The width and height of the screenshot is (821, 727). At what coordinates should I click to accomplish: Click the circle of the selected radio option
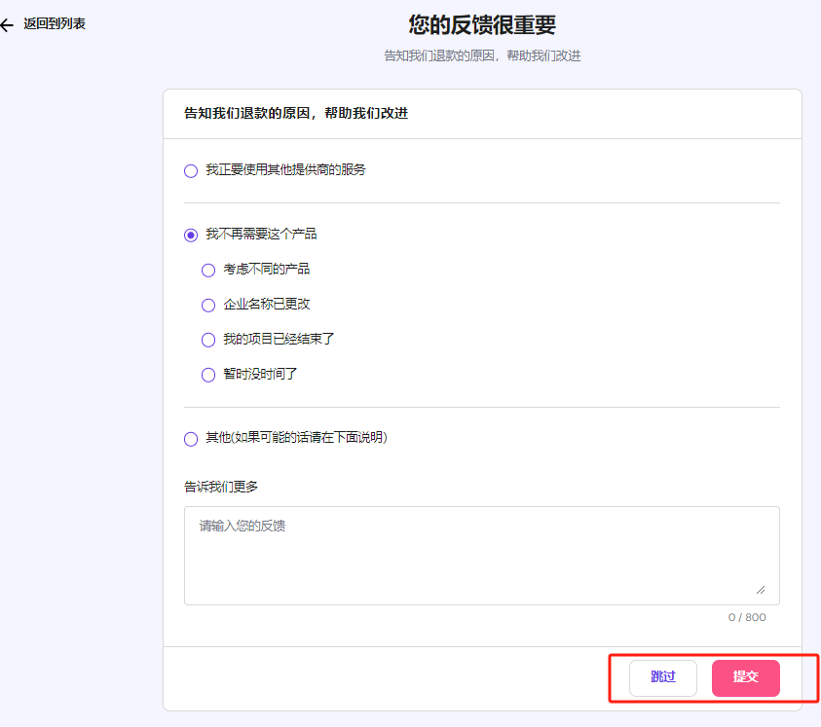(190, 234)
